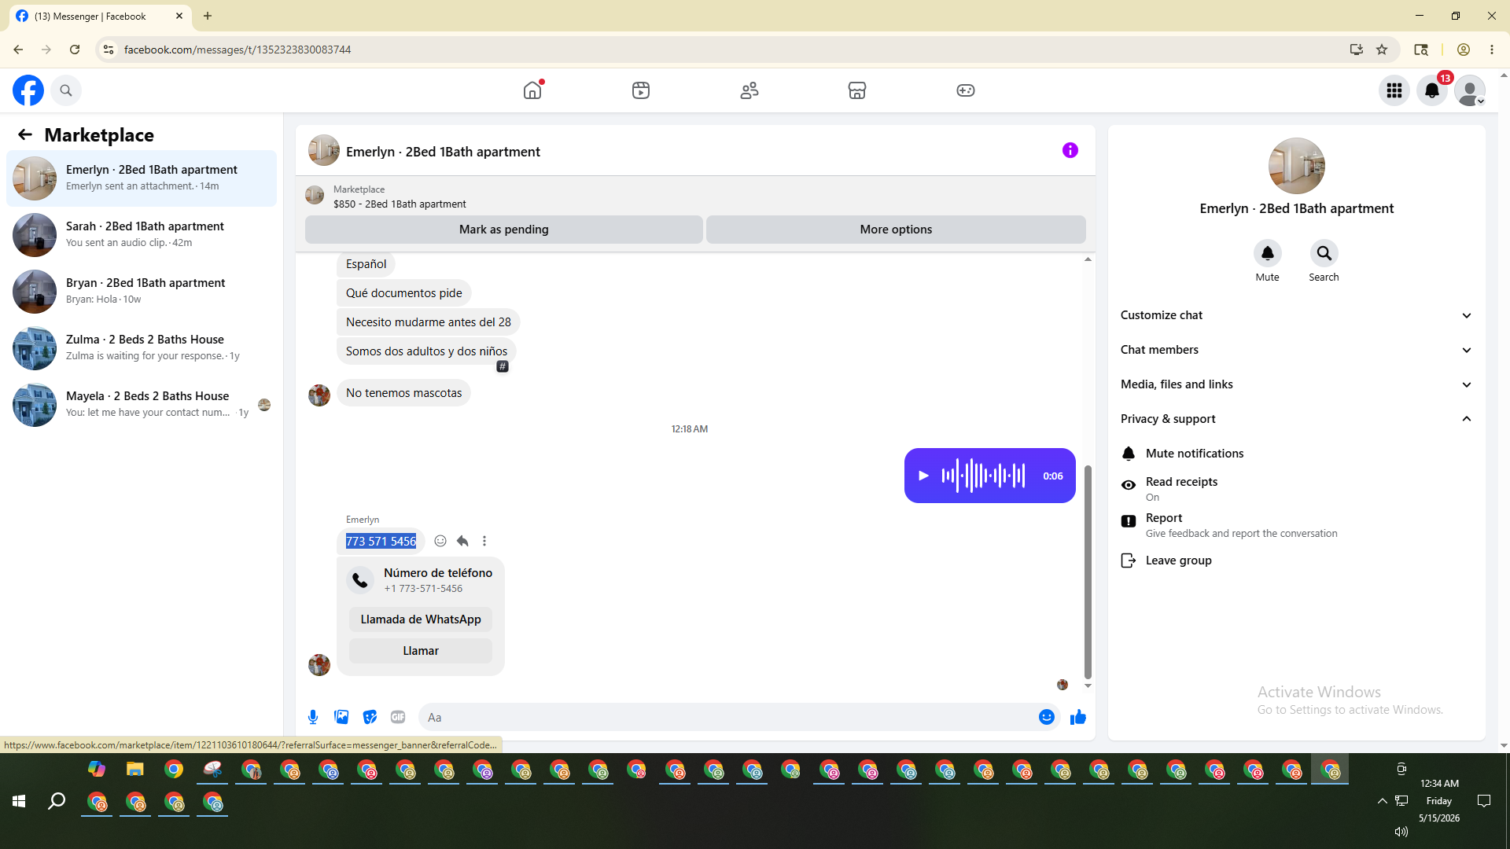This screenshot has width=1510, height=849.
Task: Open the Gaming controller icon
Action: click(x=966, y=90)
